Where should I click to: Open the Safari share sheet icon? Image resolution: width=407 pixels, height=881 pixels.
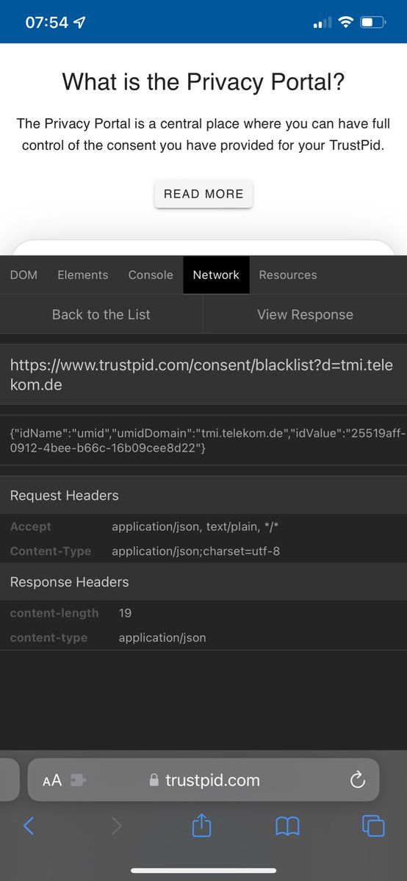click(x=201, y=825)
